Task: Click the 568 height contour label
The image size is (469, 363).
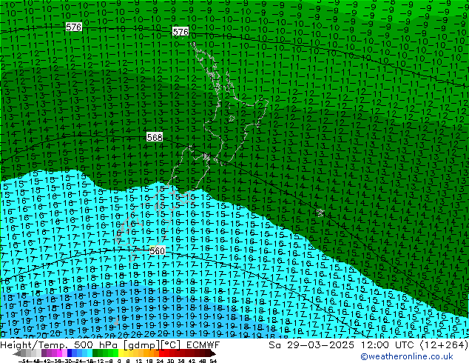Action: click(x=155, y=137)
